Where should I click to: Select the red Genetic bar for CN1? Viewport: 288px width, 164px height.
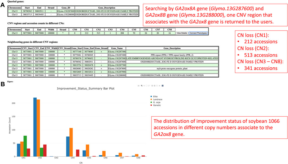tap(28, 152)
